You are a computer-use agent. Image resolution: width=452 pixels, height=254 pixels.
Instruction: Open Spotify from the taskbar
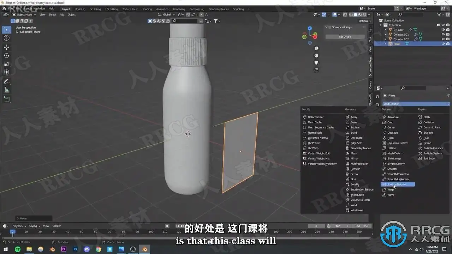[18, 249]
